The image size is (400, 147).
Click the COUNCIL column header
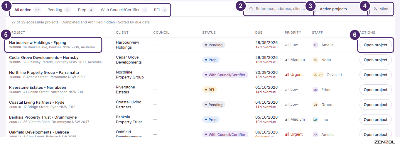point(161,33)
